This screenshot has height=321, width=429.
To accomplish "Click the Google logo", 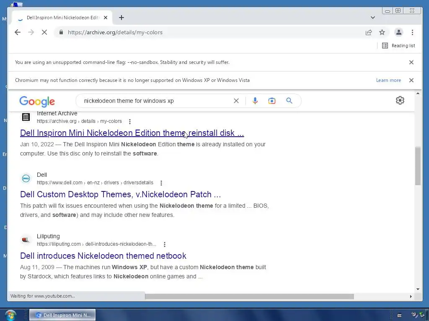I will 37,101.
